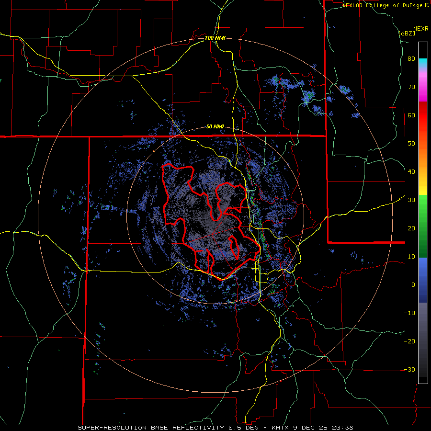Click the cyan band of the color bar
Viewport: 431px width, 431px height.
[423, 63]
